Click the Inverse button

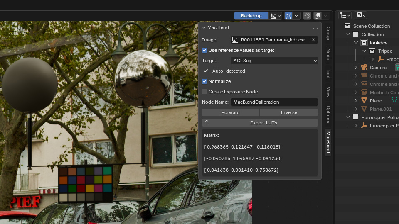(x=289, y=112)
